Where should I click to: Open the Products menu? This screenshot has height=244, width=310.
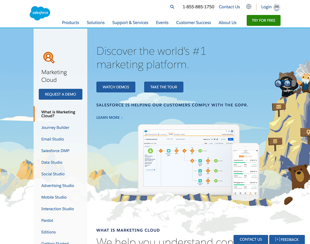[71, 22]
